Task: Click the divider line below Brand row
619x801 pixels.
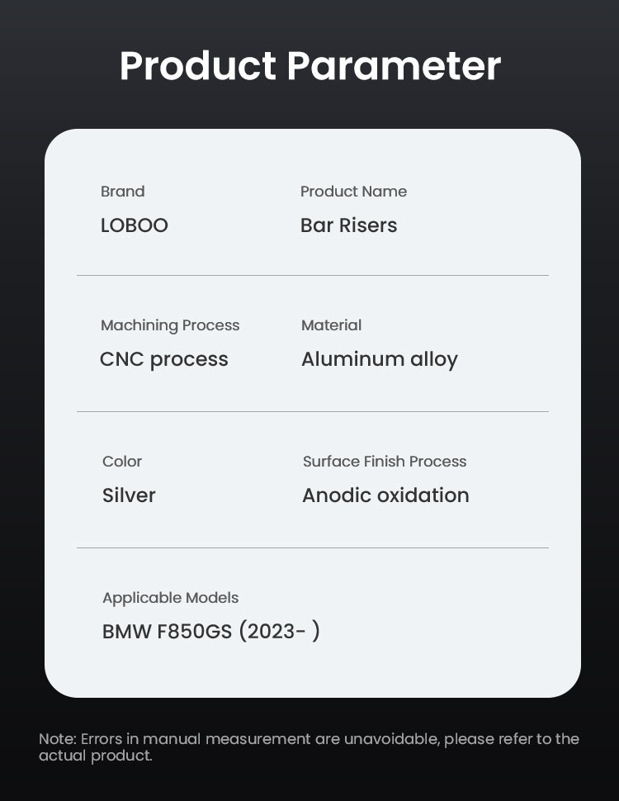Action: click(x=312, y=276)
